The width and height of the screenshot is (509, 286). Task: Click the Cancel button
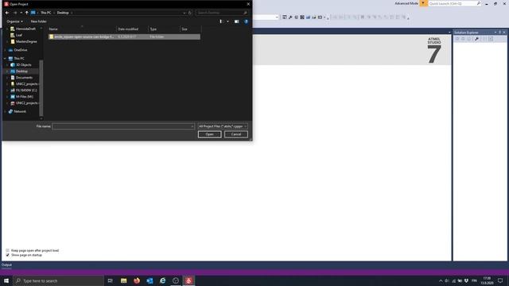(236, 134)
